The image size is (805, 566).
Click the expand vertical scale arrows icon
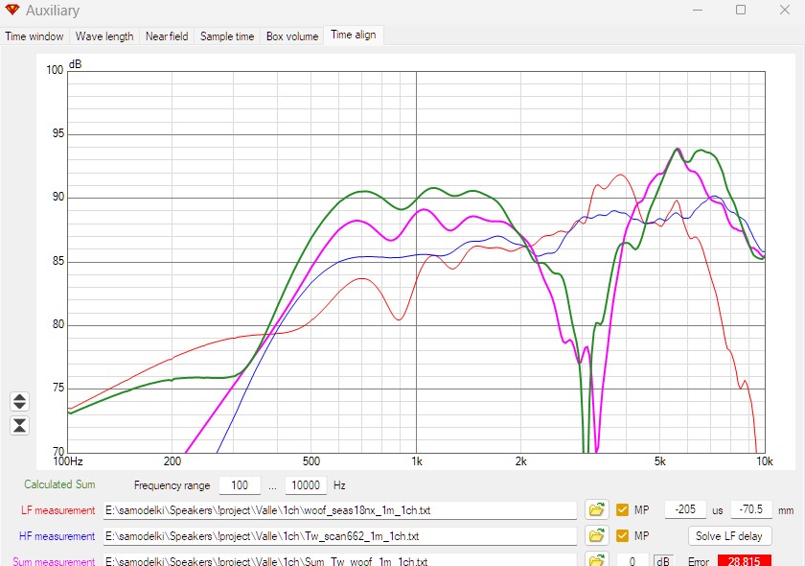click(x=19, y=401)
